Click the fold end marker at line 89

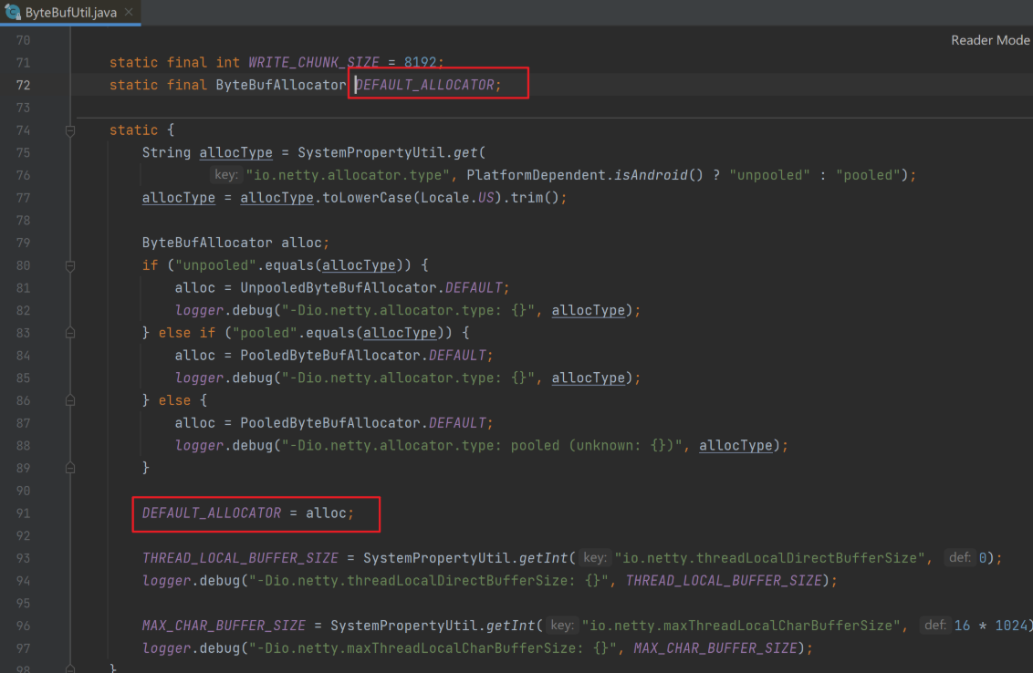(70, 468)
